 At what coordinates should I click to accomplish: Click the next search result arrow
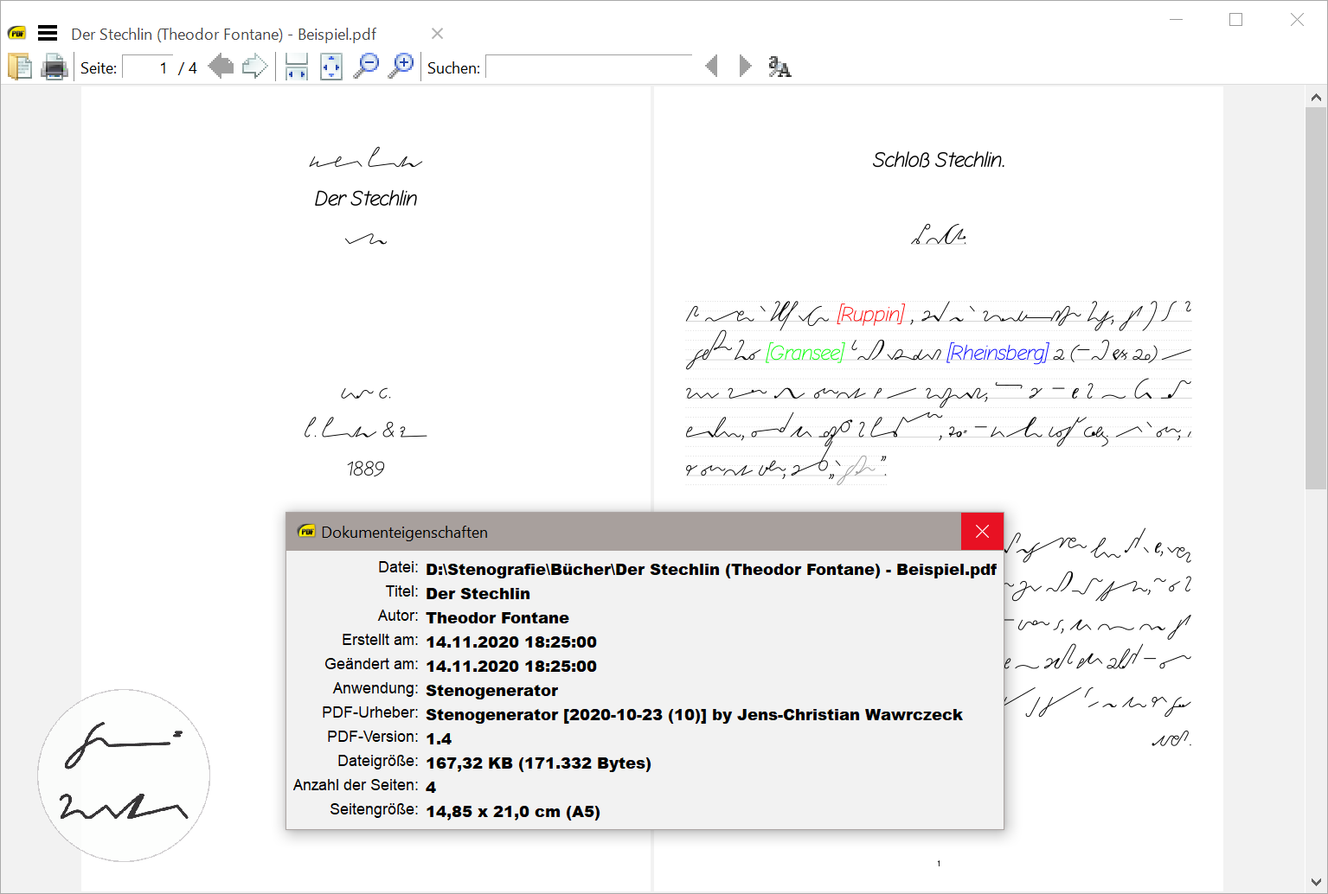(745, 66)
